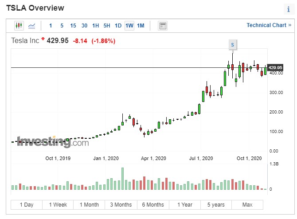Image resolution: width=297 pixels, height=219 pixels.
Task: Select the 1W interval
Action: 129,26
